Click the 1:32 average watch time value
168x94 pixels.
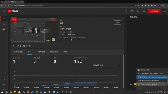(78, 61)
